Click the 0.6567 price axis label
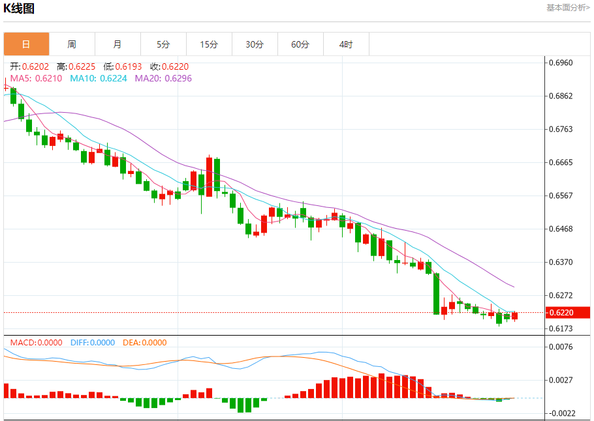The width and height of the screenshot is (594, 421). (561, 196)
